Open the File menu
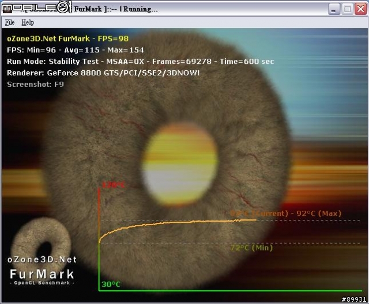 pyautogui.click(x=10, y=22)
